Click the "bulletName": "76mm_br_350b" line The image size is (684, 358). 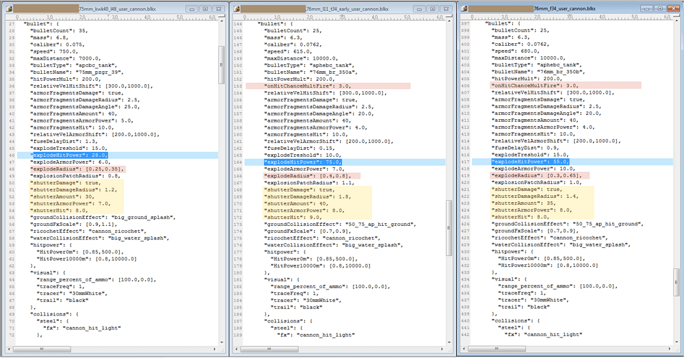(x=539, y=72)
